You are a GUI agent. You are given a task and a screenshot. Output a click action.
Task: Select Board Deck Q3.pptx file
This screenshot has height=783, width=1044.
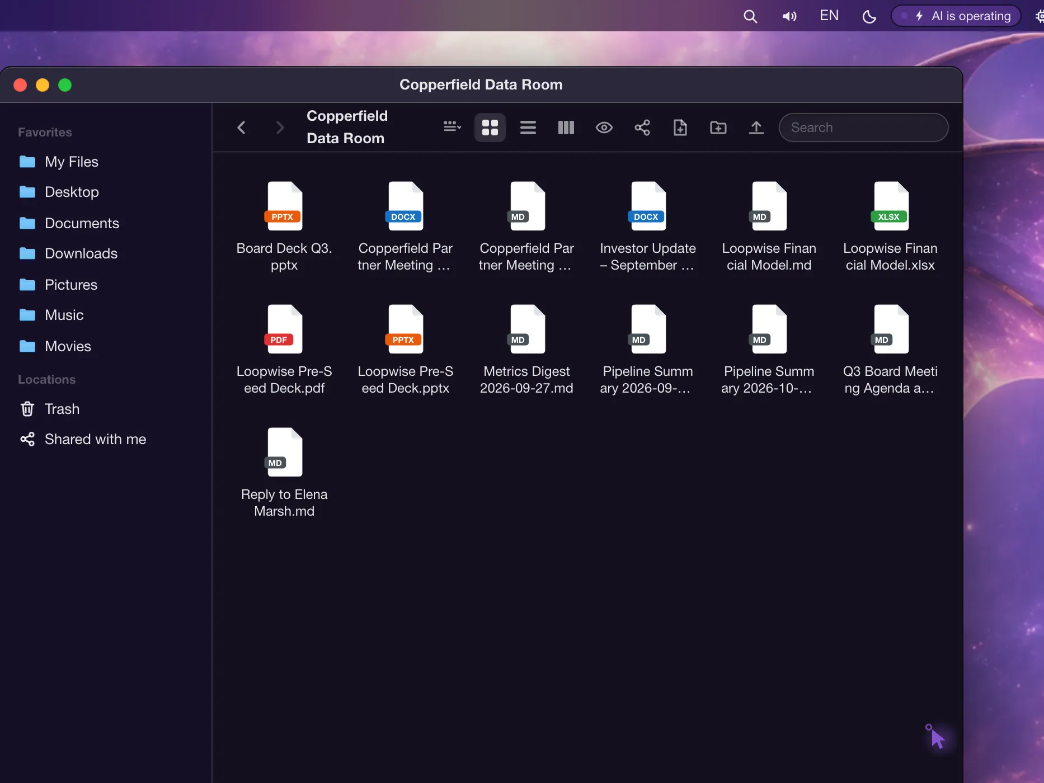[x=284, y=226]
